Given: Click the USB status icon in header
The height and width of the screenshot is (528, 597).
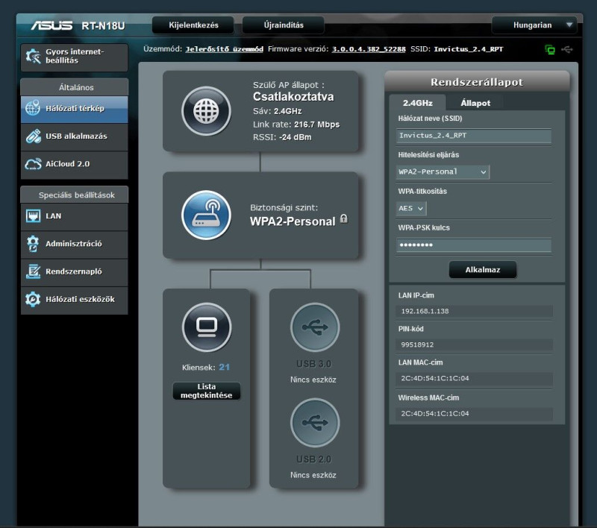Looking at the screenshot, I should coord(567,49).
